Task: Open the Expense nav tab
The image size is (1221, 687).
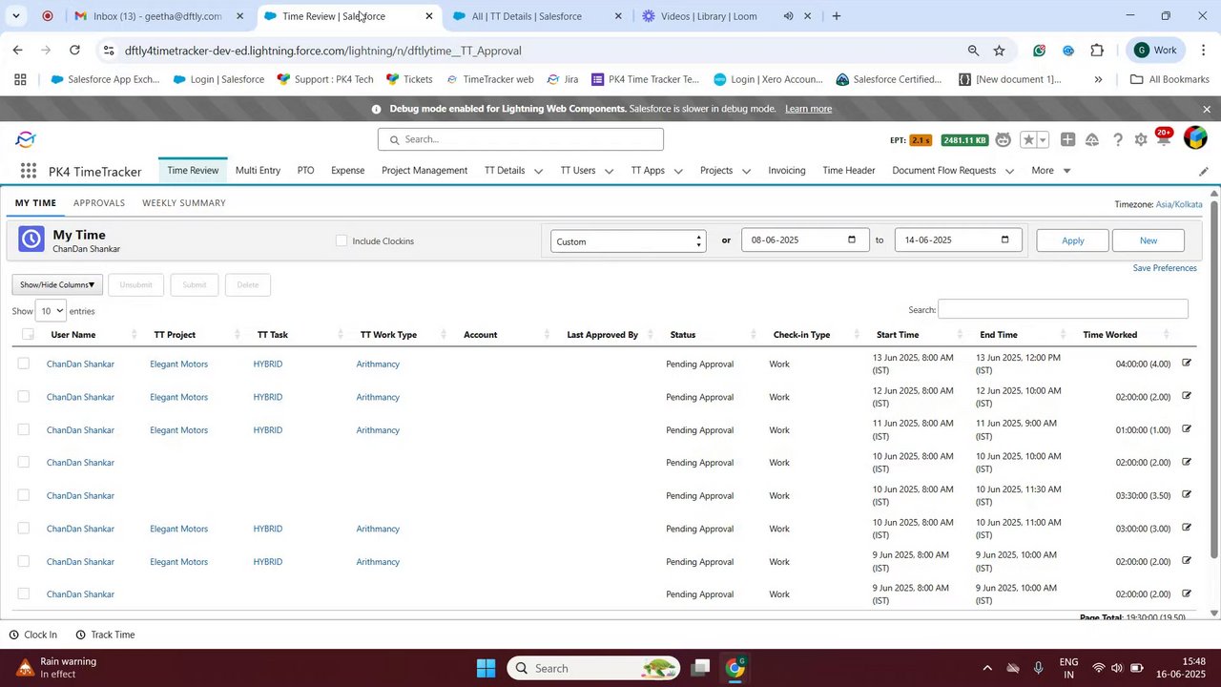Action: [347, 171]
